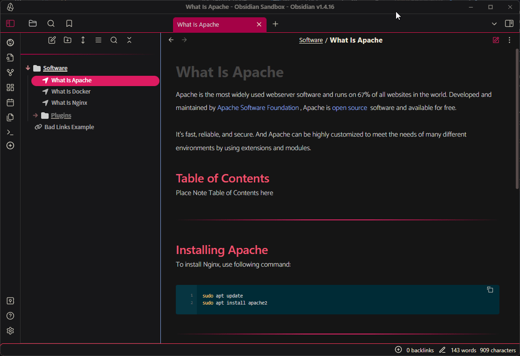This screenshot has height=356, width=520.
Task: Open the command palette terminal icon
Action: (10, 132)
